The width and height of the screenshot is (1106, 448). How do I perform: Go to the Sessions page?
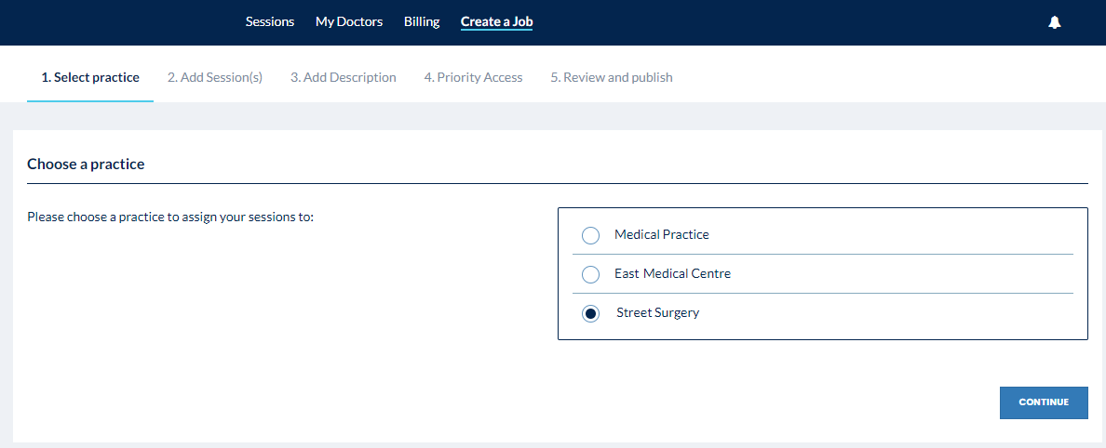pos(269,21)
